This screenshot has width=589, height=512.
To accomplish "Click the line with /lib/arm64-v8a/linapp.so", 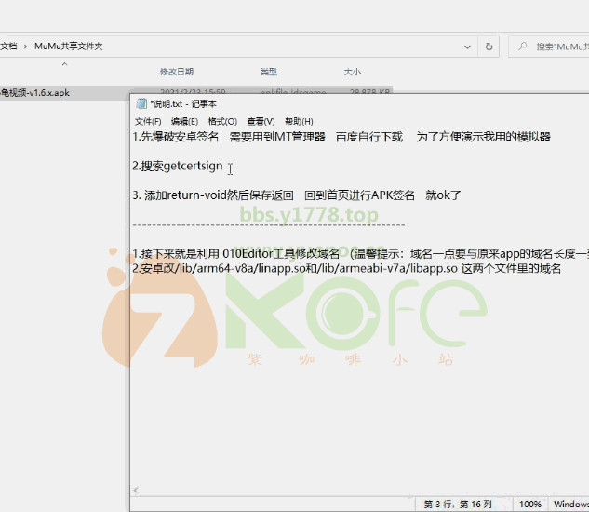I will [347, 268].
